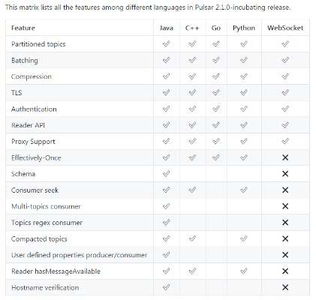Click the C++ checkmark for Consumer seek
Image resolution: width=316 pixels, height=300 pixels.
coord(192,190)
